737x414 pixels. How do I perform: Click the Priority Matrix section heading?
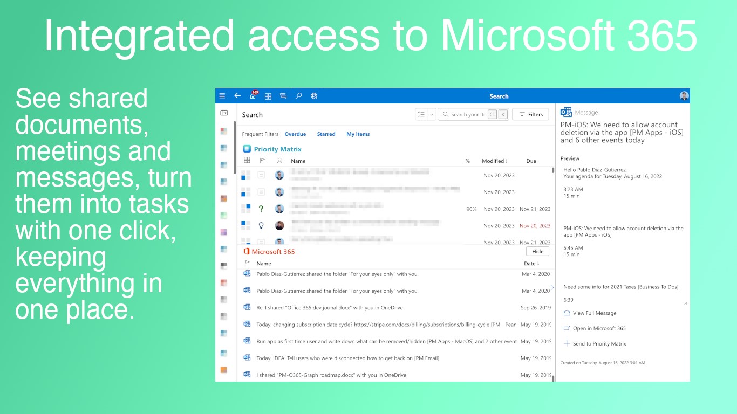[277, 149]
